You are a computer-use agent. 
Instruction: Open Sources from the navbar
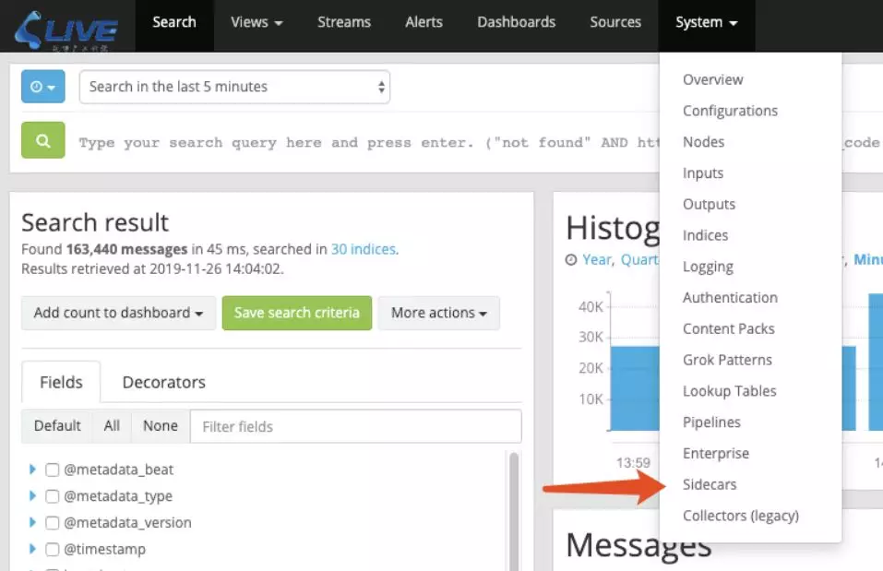(615, 22)
